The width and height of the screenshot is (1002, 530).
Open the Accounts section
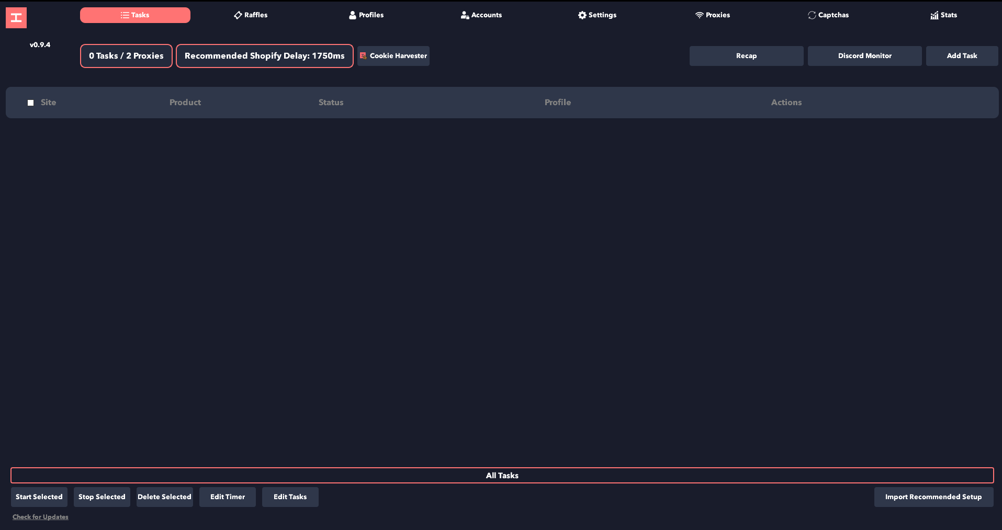coord(481,15)
